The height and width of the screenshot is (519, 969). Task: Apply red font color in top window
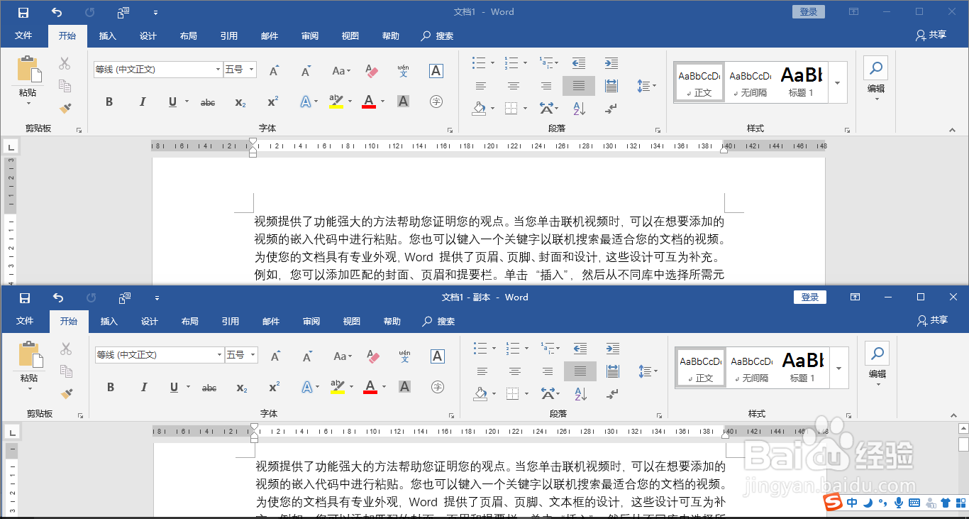click(369, 102)
